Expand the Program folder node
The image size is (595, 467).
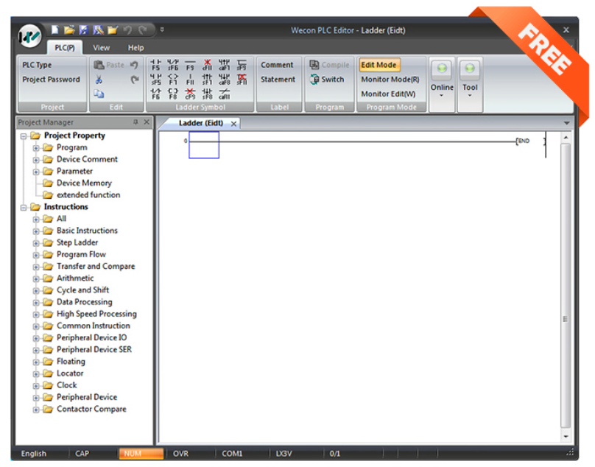pos(35,148)
